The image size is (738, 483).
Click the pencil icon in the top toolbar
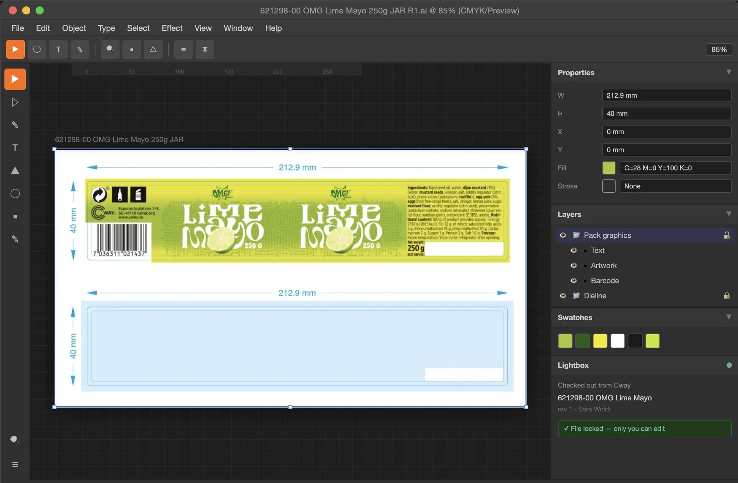(80, 49)
